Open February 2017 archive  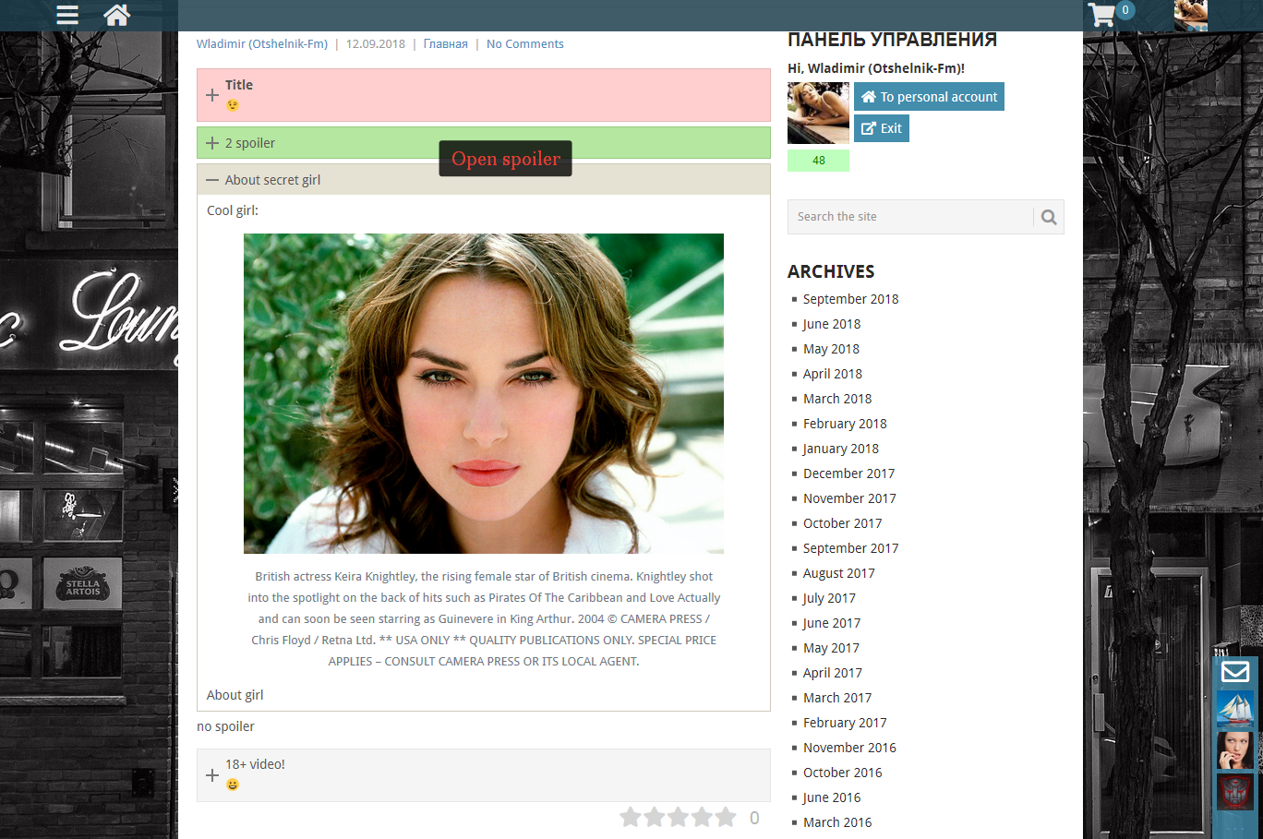[x=845, y=723]
